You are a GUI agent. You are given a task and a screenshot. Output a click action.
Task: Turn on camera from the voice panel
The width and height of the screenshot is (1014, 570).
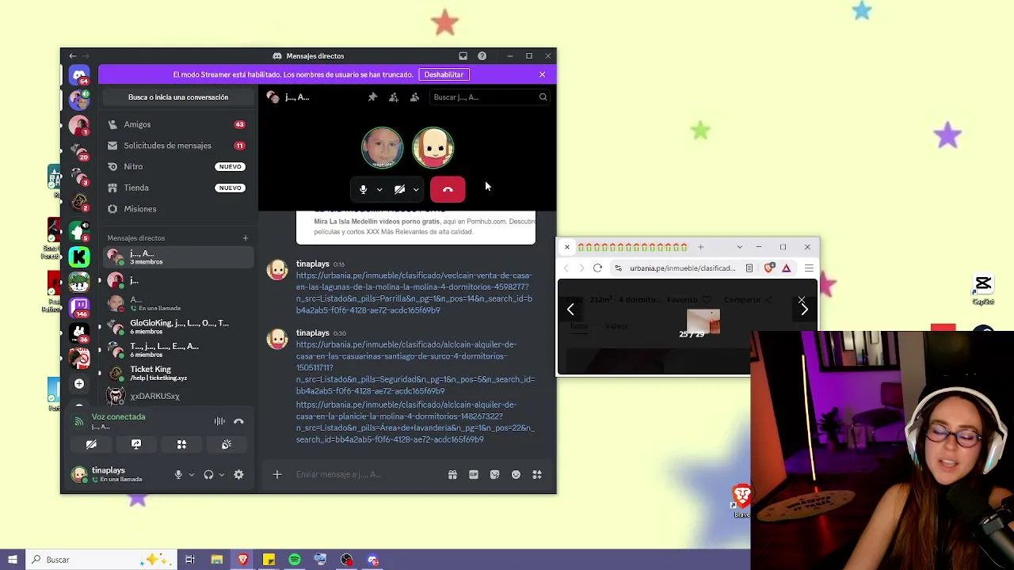[x=91, y=444]
